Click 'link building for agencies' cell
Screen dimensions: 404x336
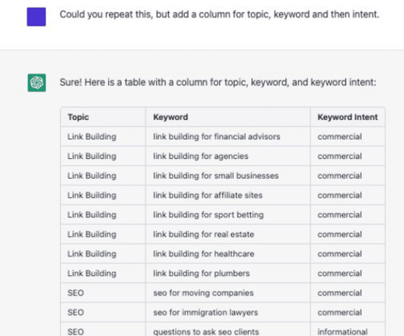click(x=228, y=156)
